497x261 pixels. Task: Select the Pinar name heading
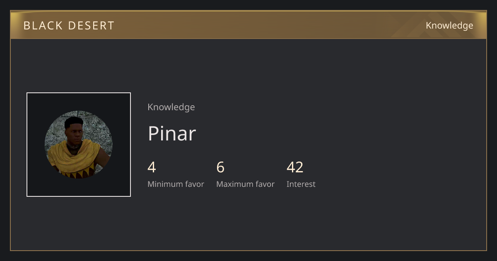pos(172,133)
